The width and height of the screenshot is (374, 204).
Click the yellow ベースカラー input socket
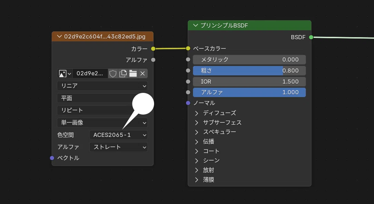(188, 49)
